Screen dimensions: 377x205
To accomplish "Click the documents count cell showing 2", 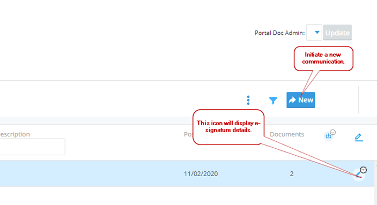I will pos(292,174).
